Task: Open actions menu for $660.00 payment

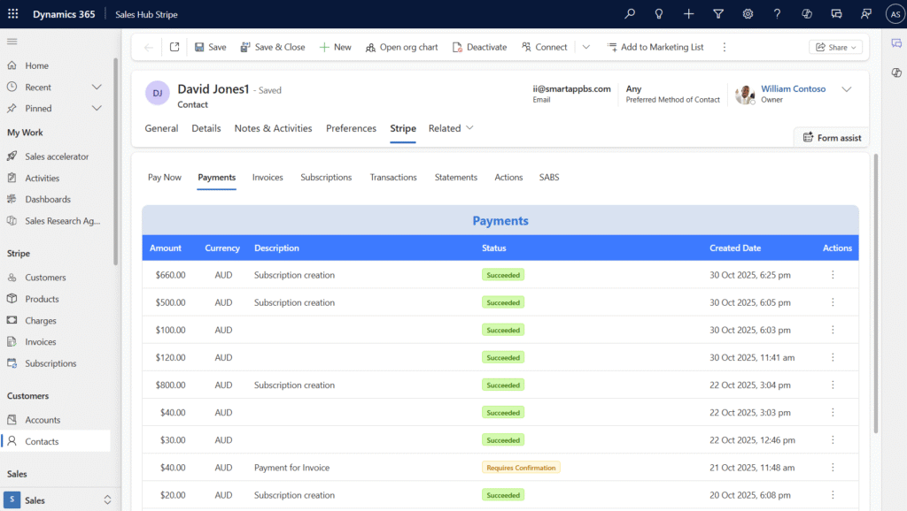Action: [833, 275]
